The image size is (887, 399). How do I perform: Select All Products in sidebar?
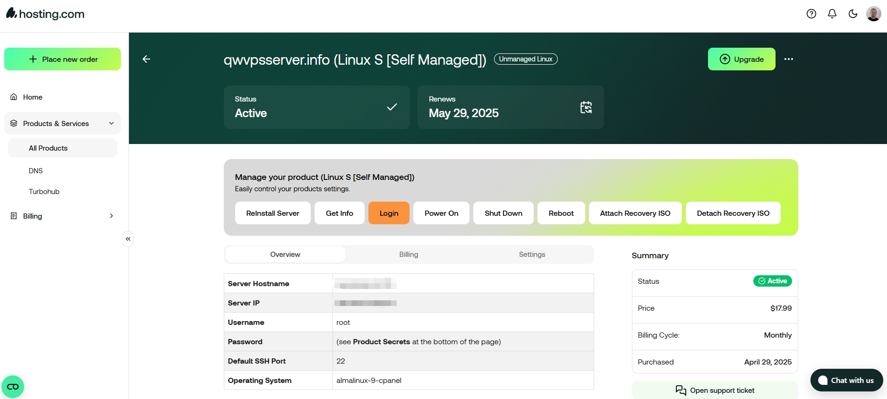point(62,148)
